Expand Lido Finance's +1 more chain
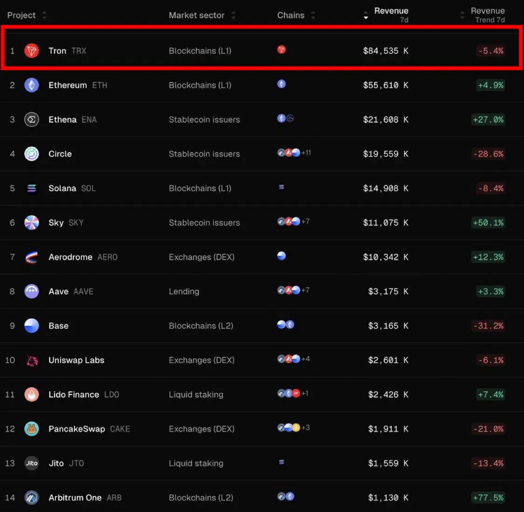Screen dimensions: 524x512 point(305,393)
